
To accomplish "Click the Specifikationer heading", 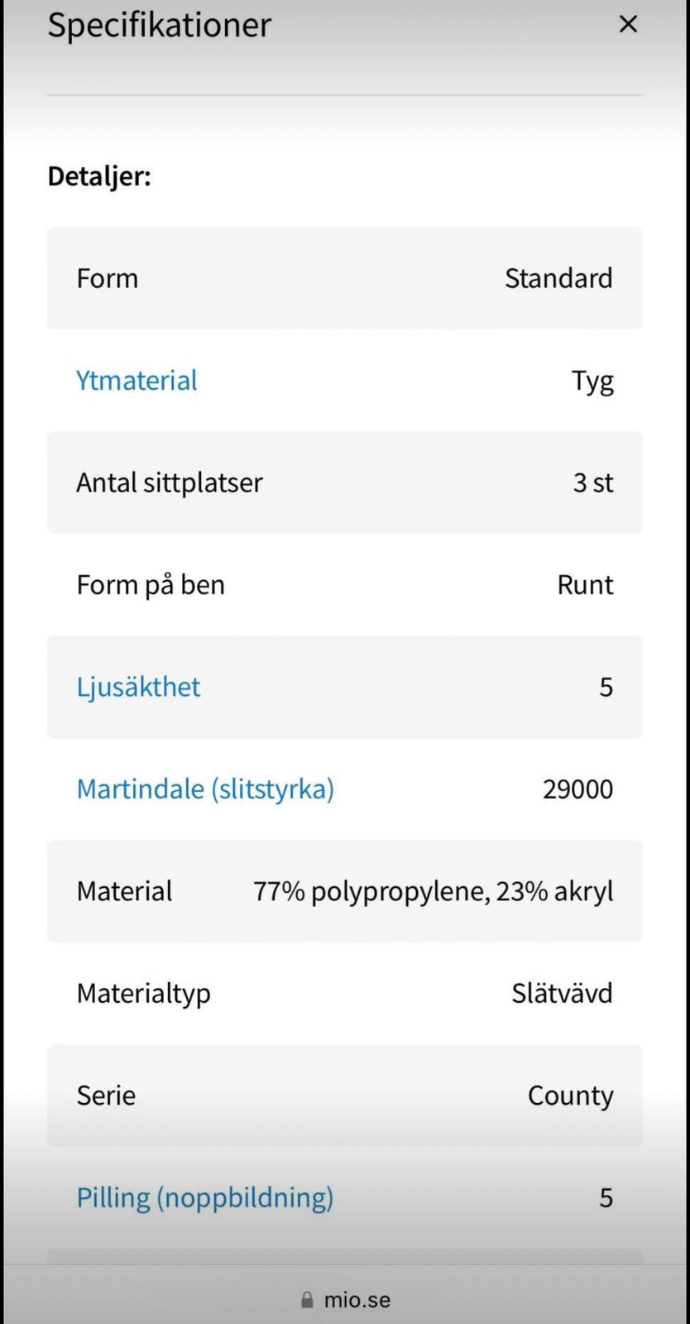I will [159, 25].
